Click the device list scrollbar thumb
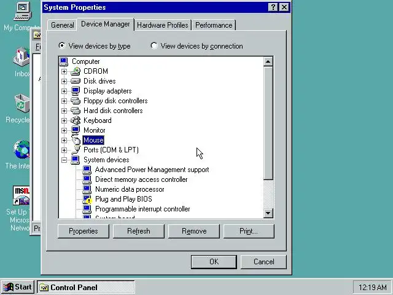This screenshot has width=393, height=295. [268, 123]
